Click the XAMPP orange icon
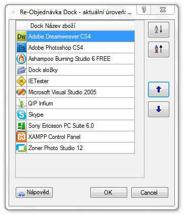 21,137
